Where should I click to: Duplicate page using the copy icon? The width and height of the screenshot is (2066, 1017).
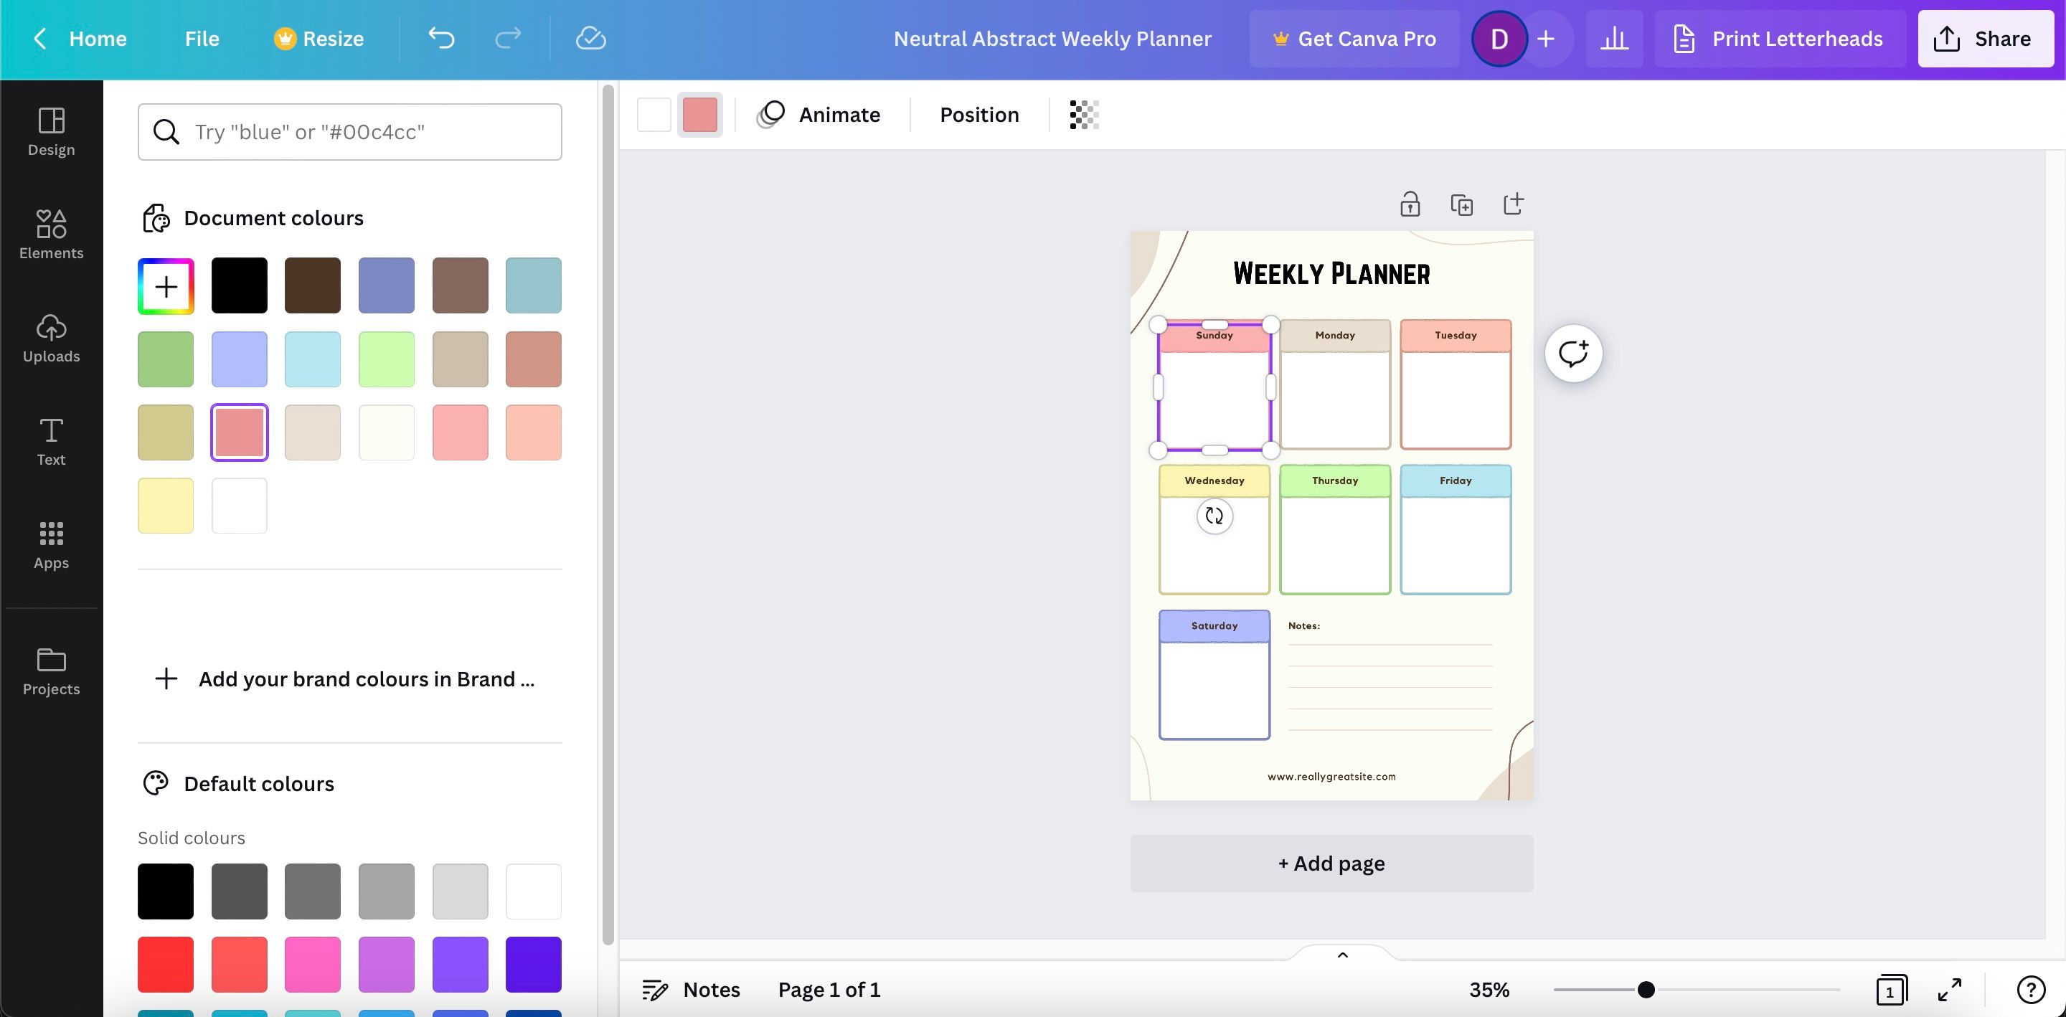1461,204
